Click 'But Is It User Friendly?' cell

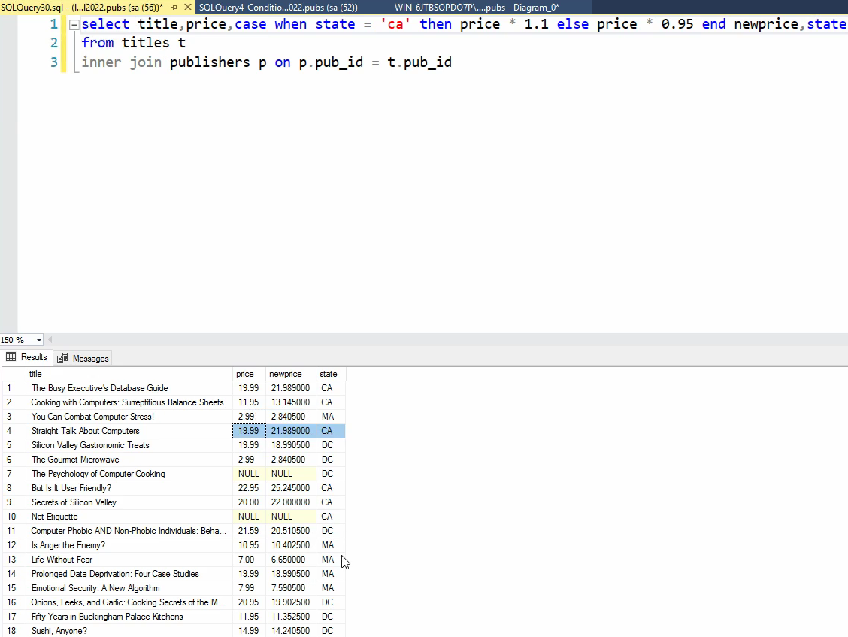click(129, 488)
